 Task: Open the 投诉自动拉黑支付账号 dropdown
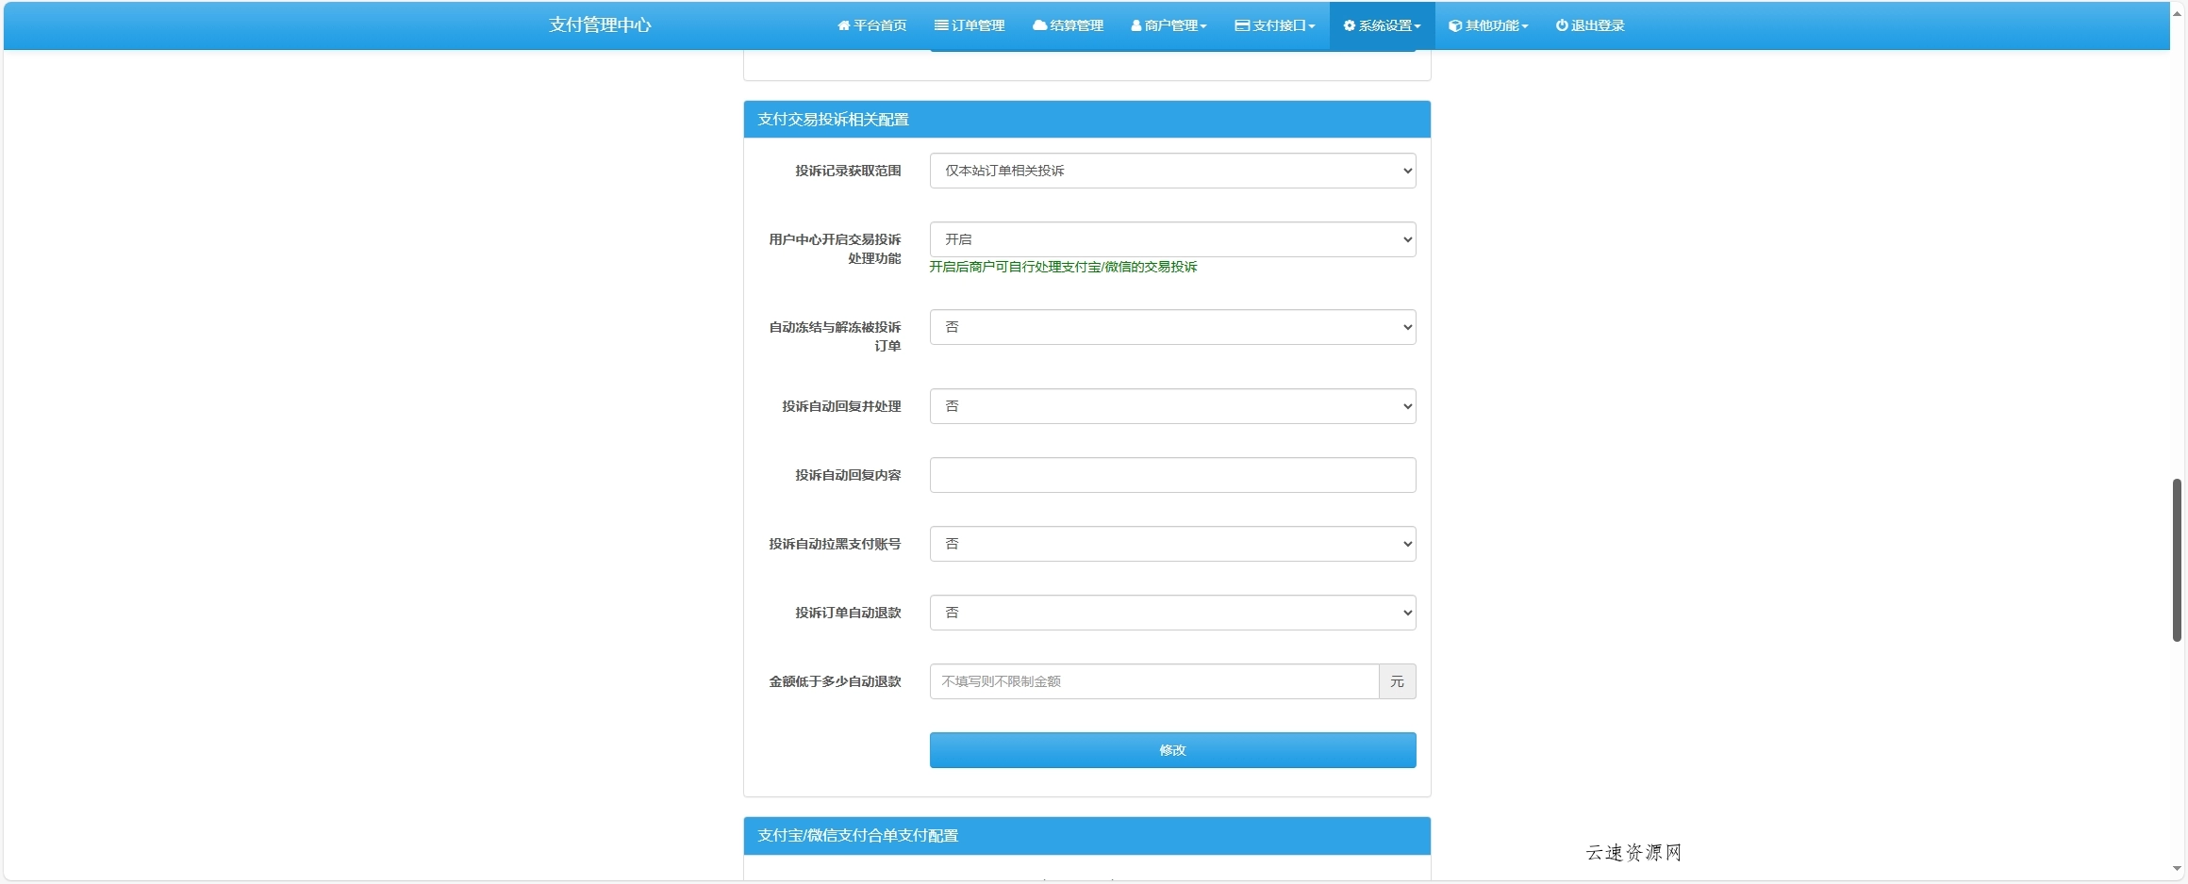point(1171,543)
